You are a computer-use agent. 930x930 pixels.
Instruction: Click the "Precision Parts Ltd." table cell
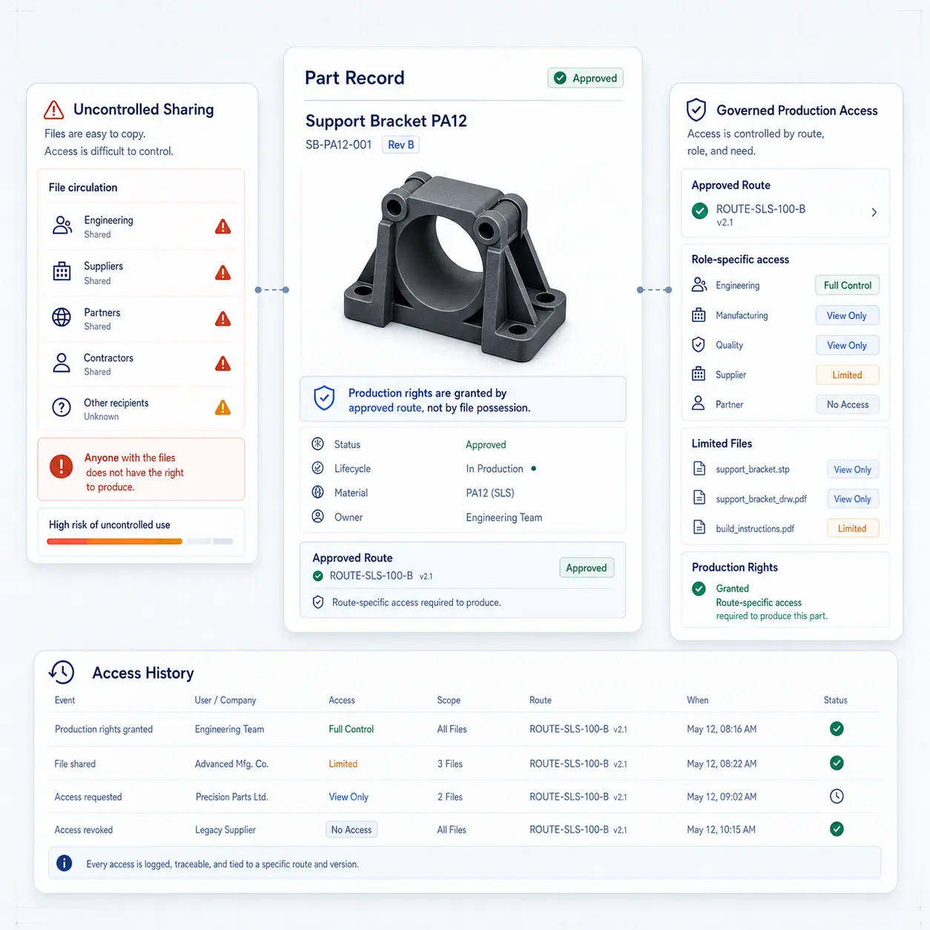point(232,797)
